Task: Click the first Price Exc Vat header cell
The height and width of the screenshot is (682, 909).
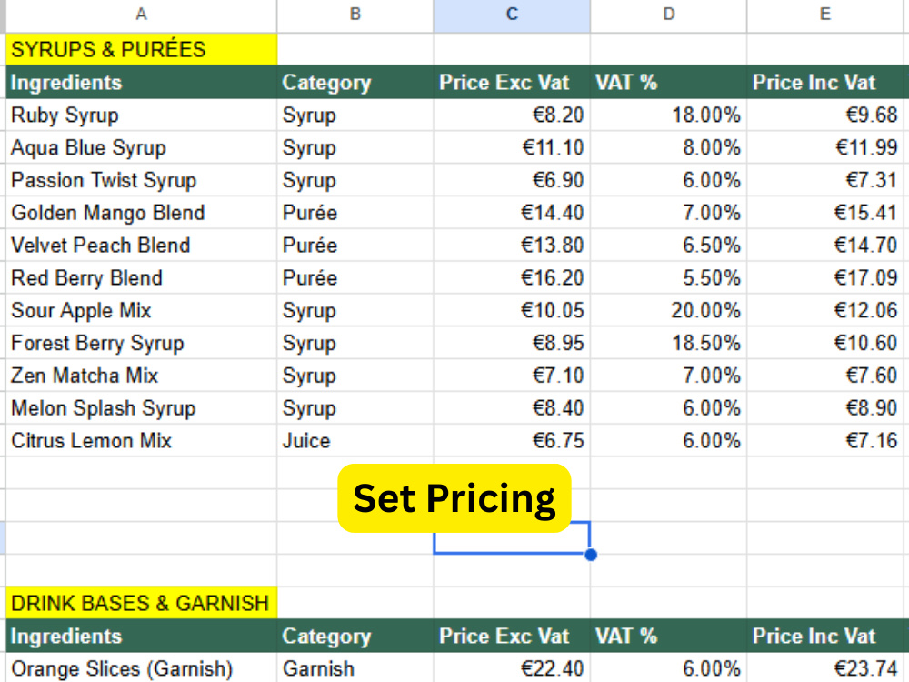Action: pyautogui.click(x=511, y=83)
